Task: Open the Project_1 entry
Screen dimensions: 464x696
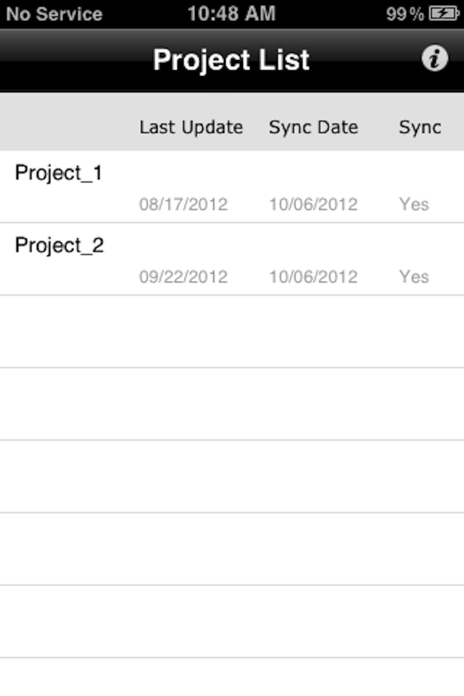Action: point(232,186)
